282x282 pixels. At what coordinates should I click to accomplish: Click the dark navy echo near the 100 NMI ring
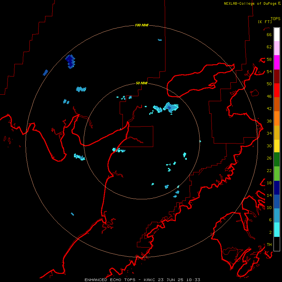pos(70,61)
